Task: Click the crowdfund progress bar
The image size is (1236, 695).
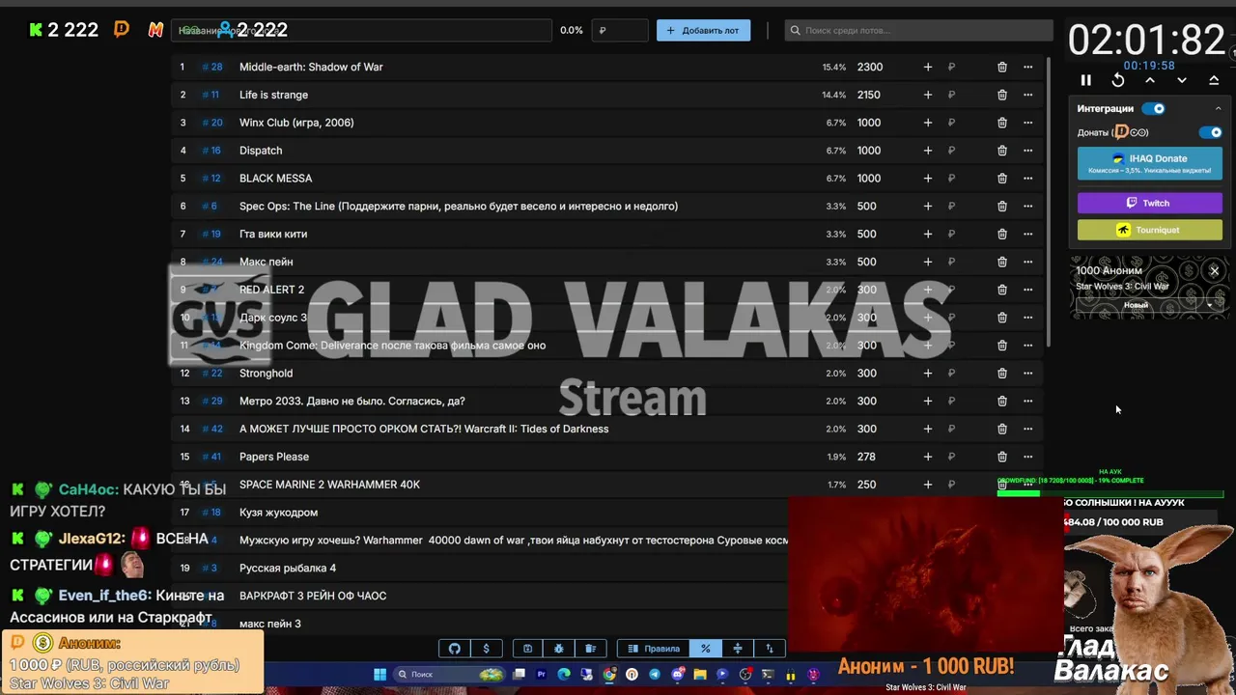Action: [x=1110, y=493]
